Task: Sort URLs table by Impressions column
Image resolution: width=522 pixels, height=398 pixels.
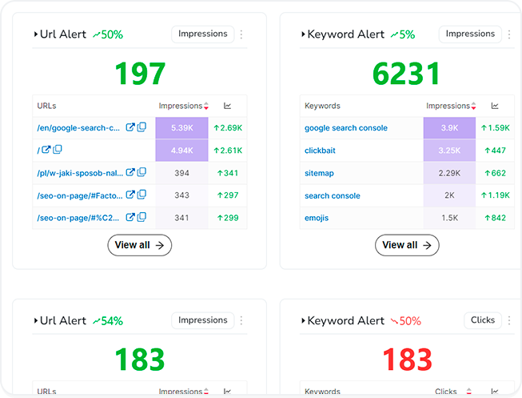Action: [183, 106]
